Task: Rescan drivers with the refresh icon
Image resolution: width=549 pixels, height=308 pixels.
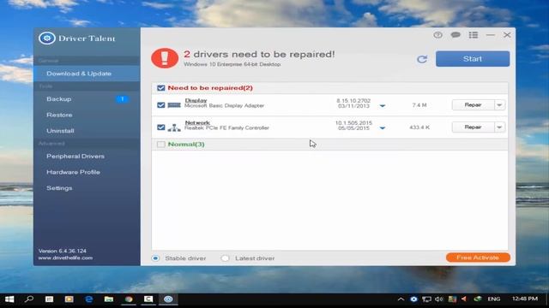Action: pyautogui.click(x=422, y=59)
